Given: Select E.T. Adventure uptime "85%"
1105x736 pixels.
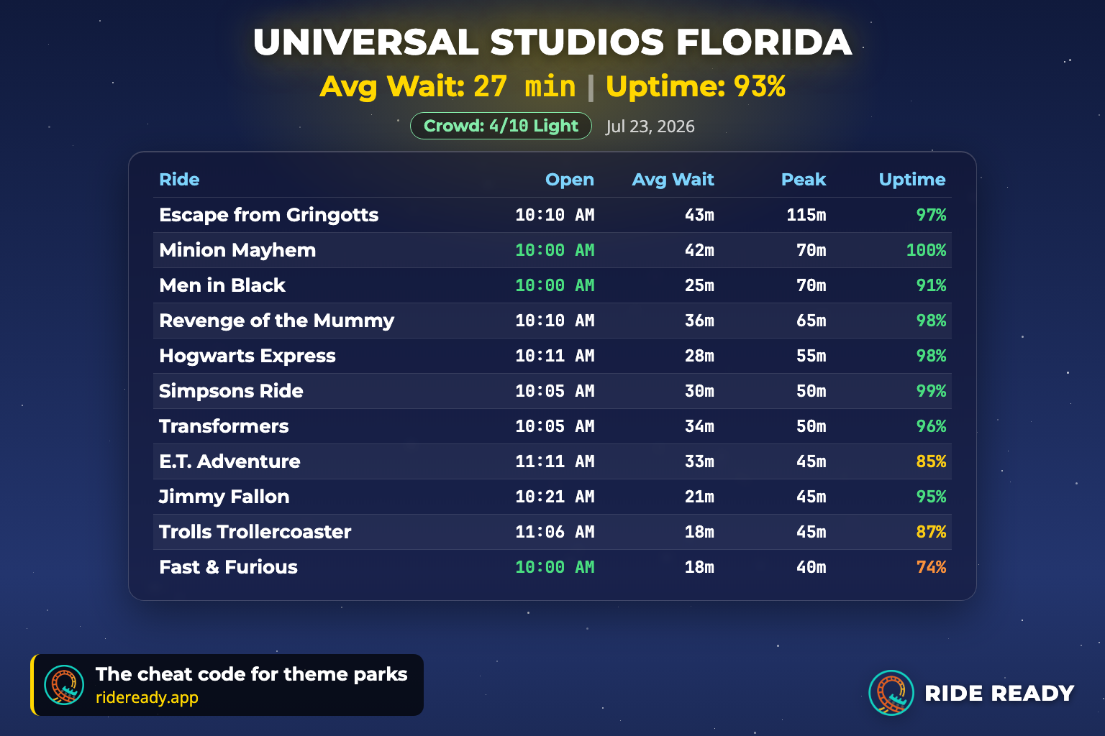Looking at the screenshot, I should tap(931, 461).
